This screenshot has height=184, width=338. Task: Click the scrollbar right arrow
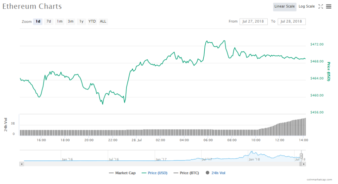[304, 163]
